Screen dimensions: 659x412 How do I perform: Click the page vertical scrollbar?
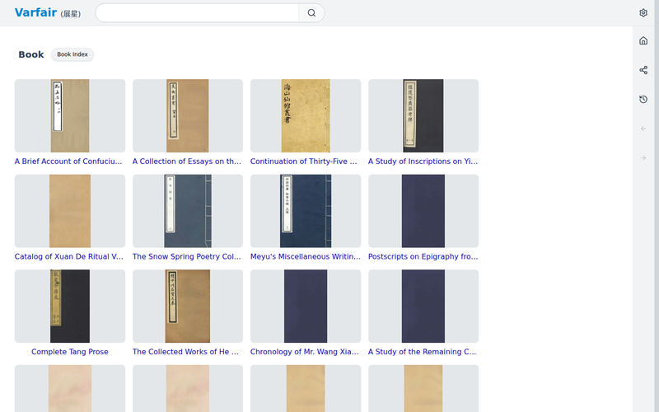click(656, 206)
